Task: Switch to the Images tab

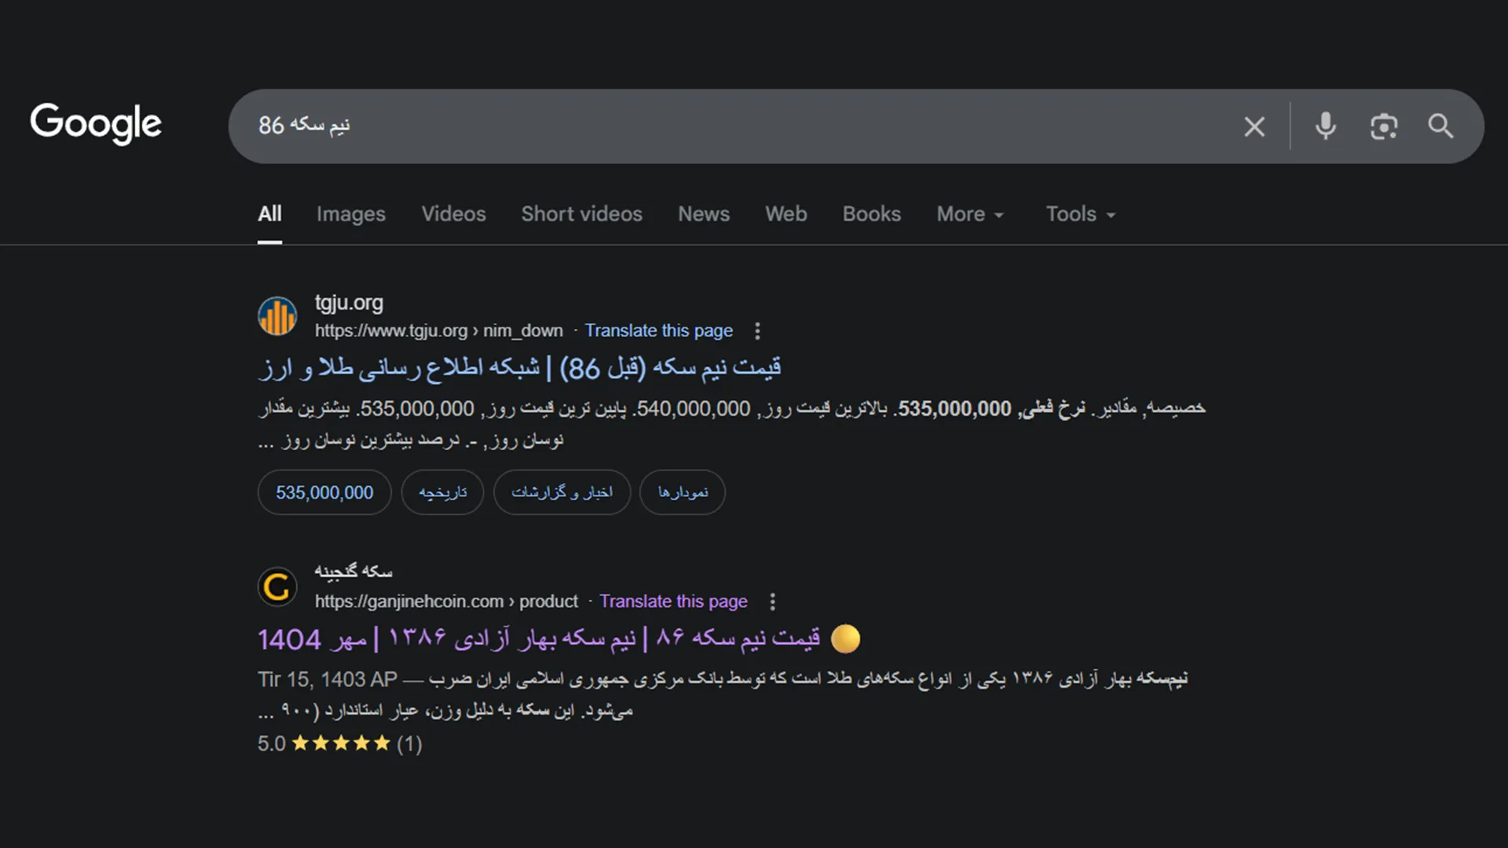Action: [x=350, y=214]
